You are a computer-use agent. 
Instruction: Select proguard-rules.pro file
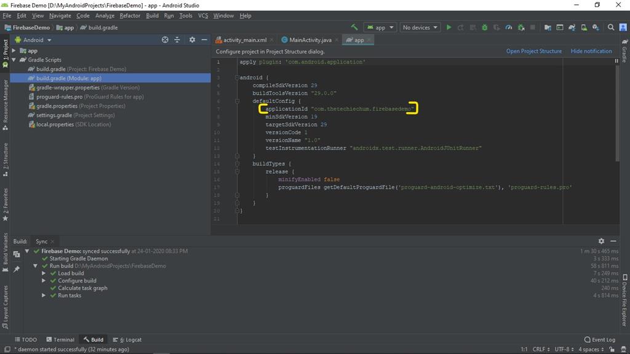pos(86,97)
